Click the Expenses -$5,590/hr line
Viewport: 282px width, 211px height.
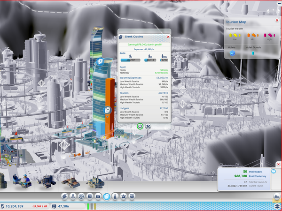click(144, 49)
